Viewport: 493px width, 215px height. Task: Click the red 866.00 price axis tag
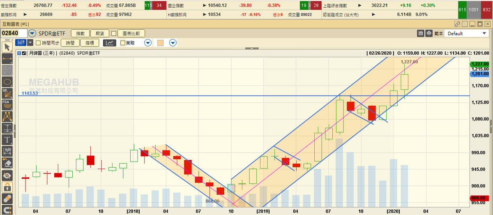480,198
